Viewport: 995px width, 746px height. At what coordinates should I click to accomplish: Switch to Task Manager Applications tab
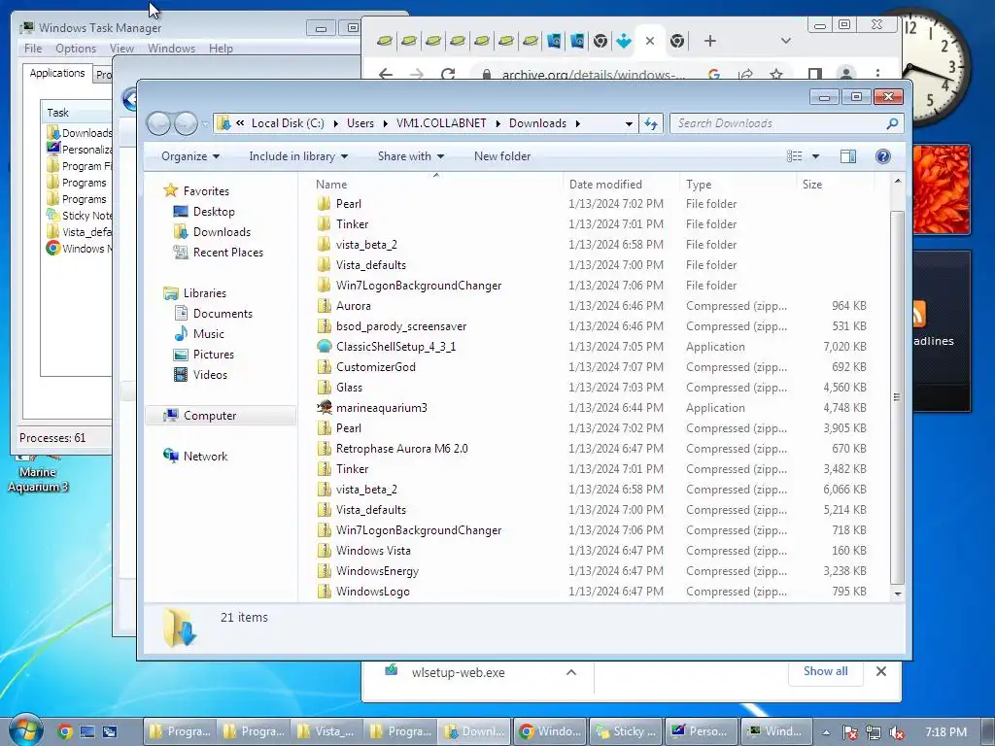coord(57,73)
